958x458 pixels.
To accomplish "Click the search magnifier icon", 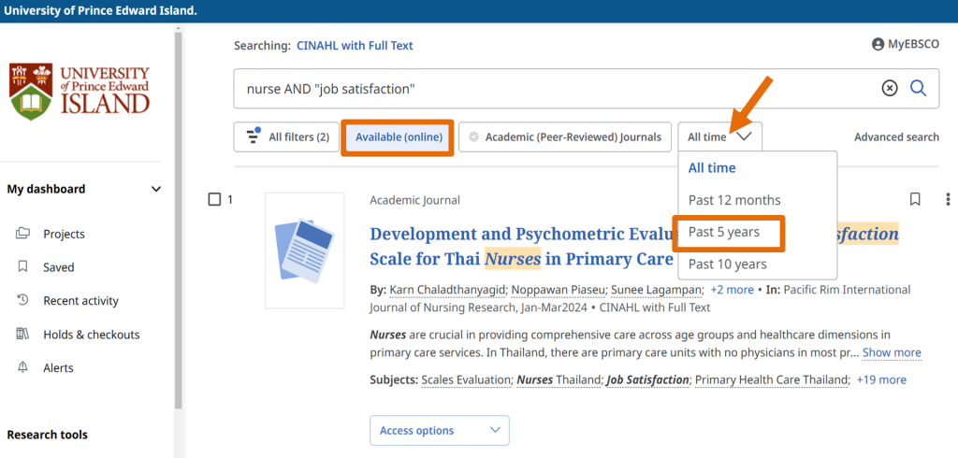I will tap(918, 88).
